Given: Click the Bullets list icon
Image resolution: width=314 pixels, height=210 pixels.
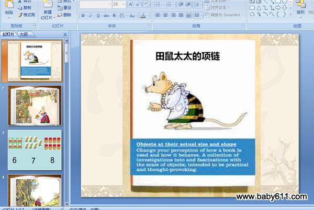Looking at the screenshot, I should click(x=159, y=4).
